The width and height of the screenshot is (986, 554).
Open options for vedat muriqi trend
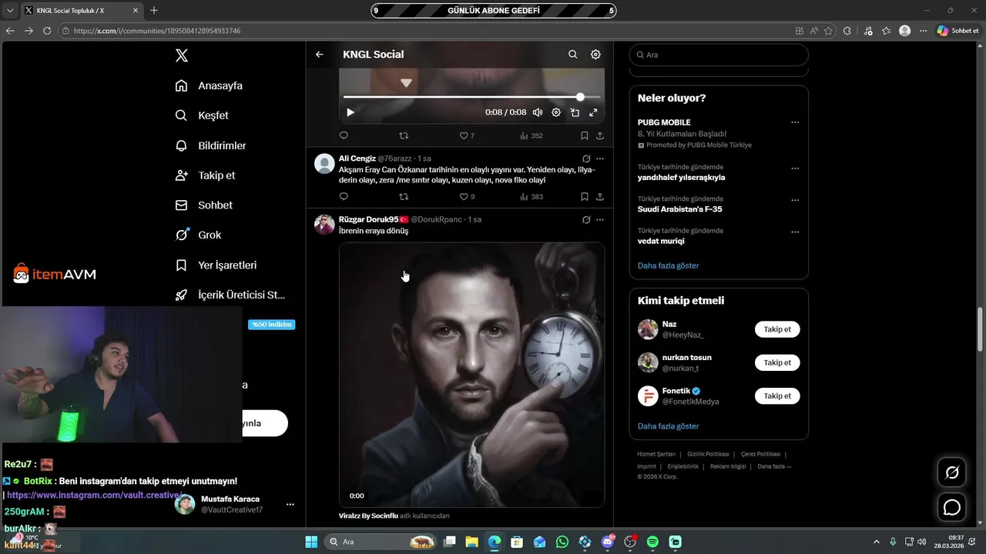click(x=795, y=232)
